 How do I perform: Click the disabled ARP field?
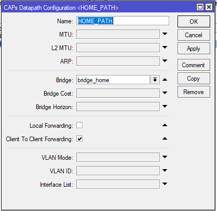coord(118,61)
